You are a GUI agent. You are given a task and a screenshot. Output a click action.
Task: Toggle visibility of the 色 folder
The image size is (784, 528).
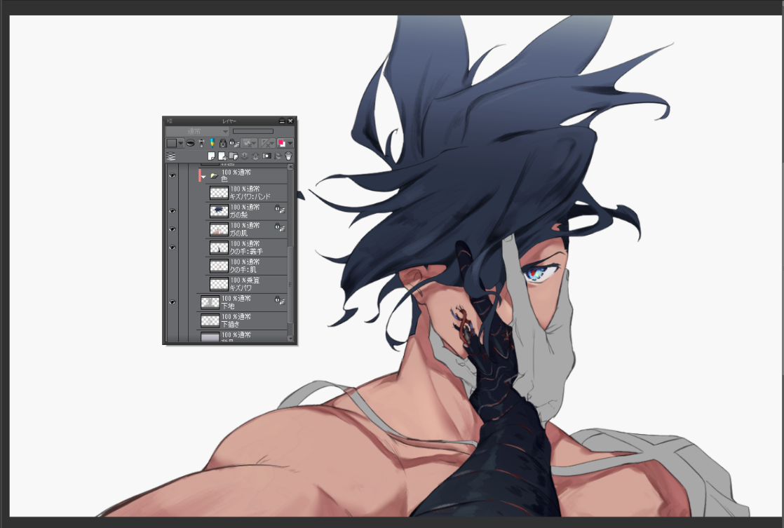tap(173, 176)
